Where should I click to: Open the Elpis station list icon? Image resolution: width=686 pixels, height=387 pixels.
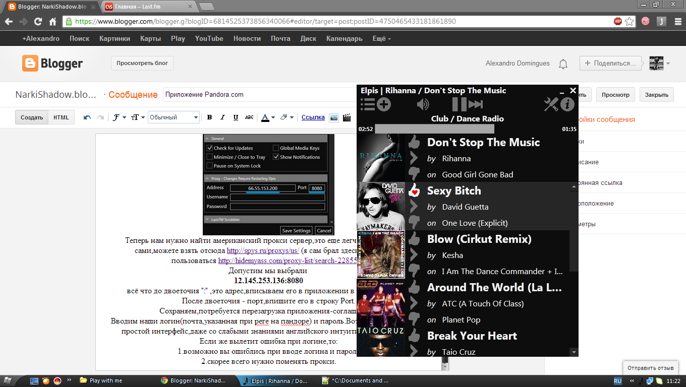(368, 104)
